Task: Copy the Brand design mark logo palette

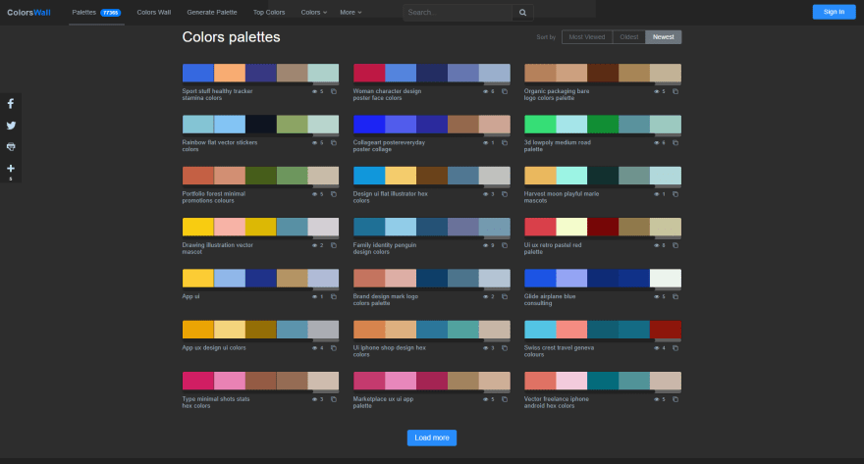Action: tap(505, 296)
